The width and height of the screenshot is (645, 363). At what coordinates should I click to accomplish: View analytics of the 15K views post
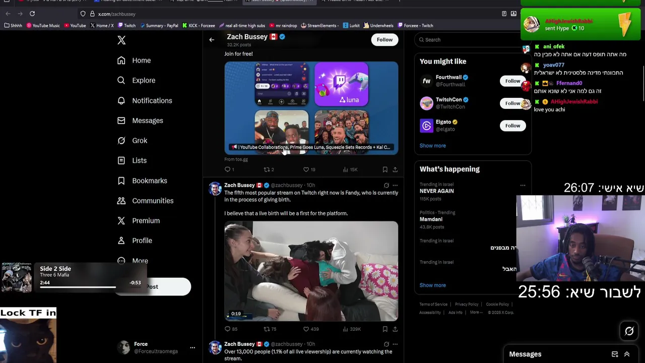pyautogui.click(x=350, y=169)
